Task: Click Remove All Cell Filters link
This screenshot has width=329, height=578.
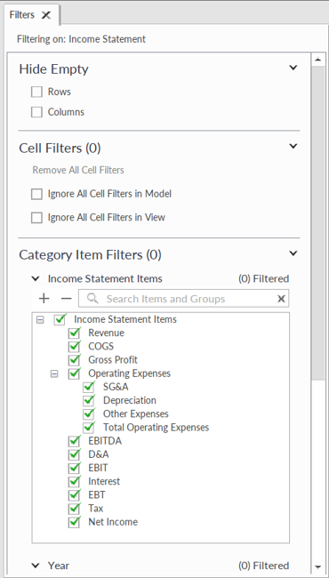Action: click(78, 170)
